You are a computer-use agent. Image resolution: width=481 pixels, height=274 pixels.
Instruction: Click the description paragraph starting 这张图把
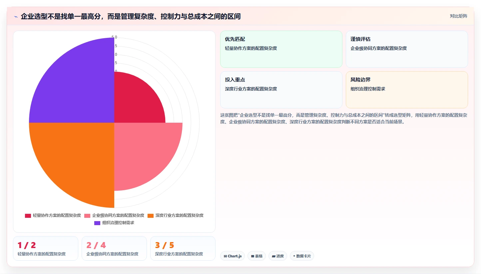tap(344, 118)
